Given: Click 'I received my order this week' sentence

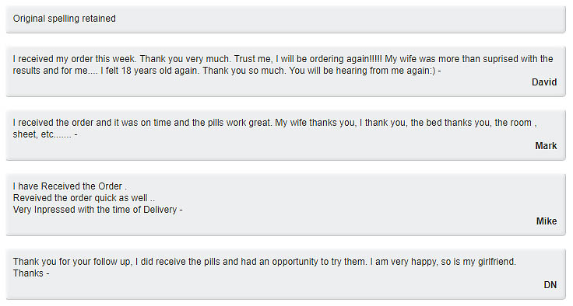Looking at the screenshot, I should 75,59.
